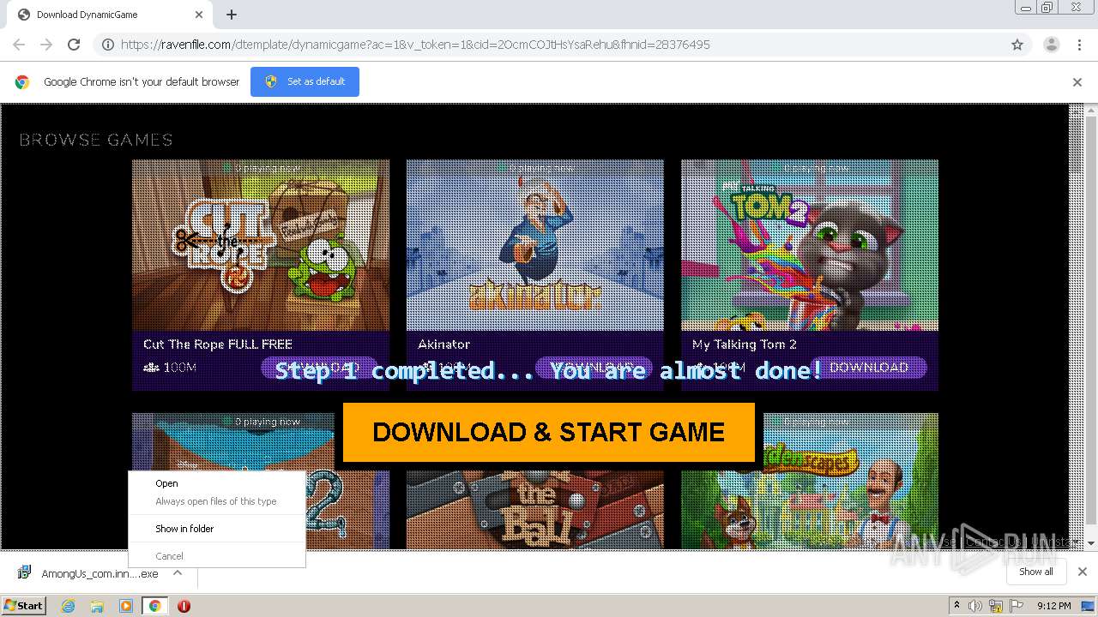1098x617 pixels.
Task: Reload the current page
Action: [74, 45]
